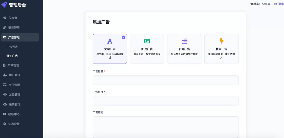Screen dimensions: 284x138
Task: Click the payment management card icon
Action: coord(5,85)
